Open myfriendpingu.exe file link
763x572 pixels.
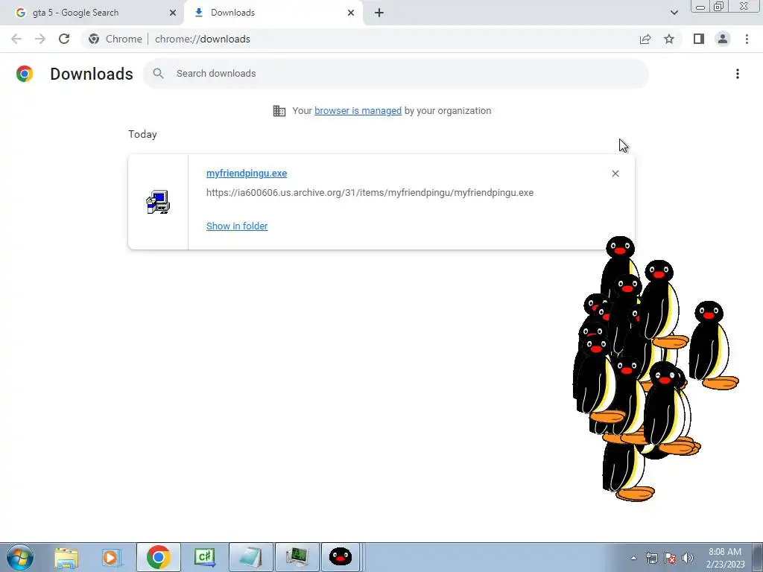247,173
